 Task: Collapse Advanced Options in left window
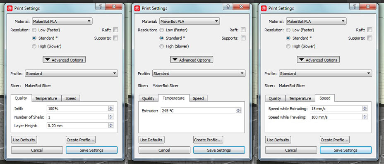point(64,60)
